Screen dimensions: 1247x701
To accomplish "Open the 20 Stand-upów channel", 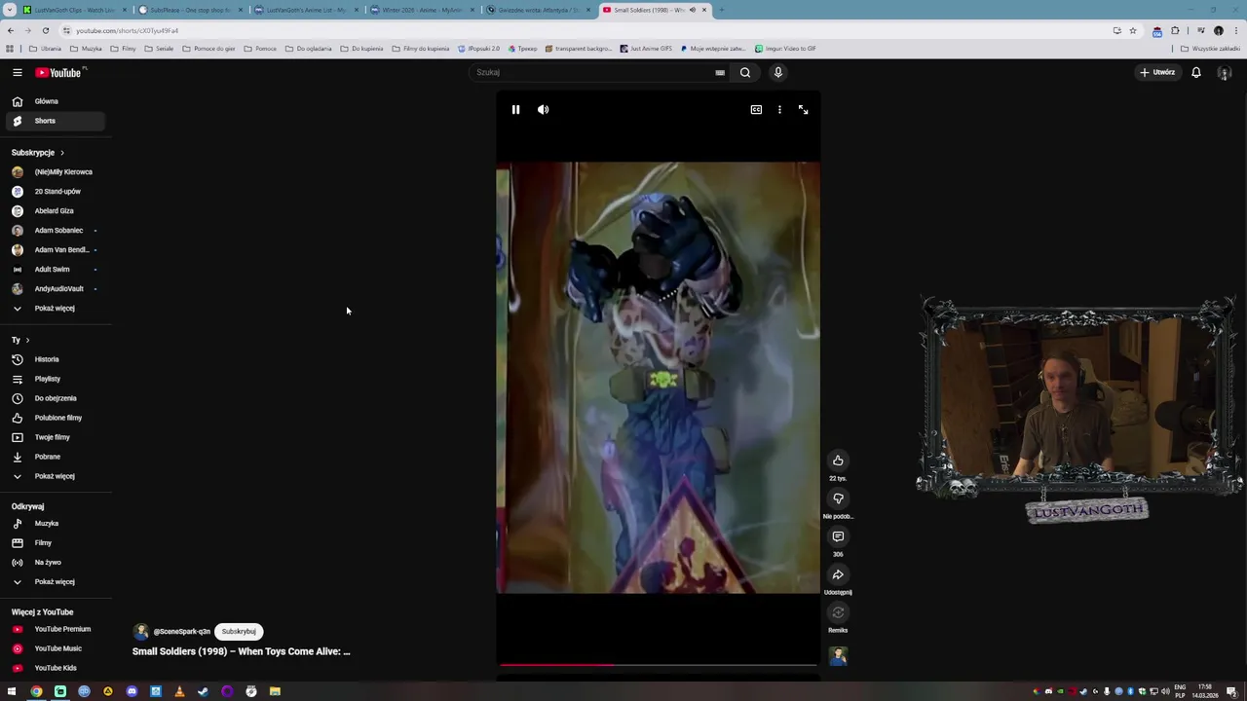I will tap(54, 192).
